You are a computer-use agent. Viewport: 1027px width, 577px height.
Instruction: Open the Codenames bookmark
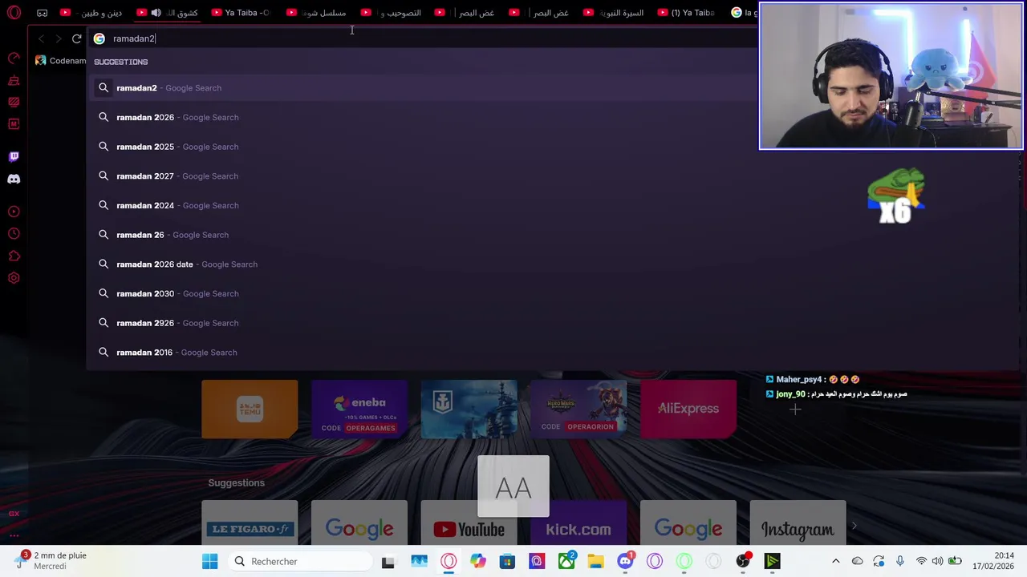[61, 61]
